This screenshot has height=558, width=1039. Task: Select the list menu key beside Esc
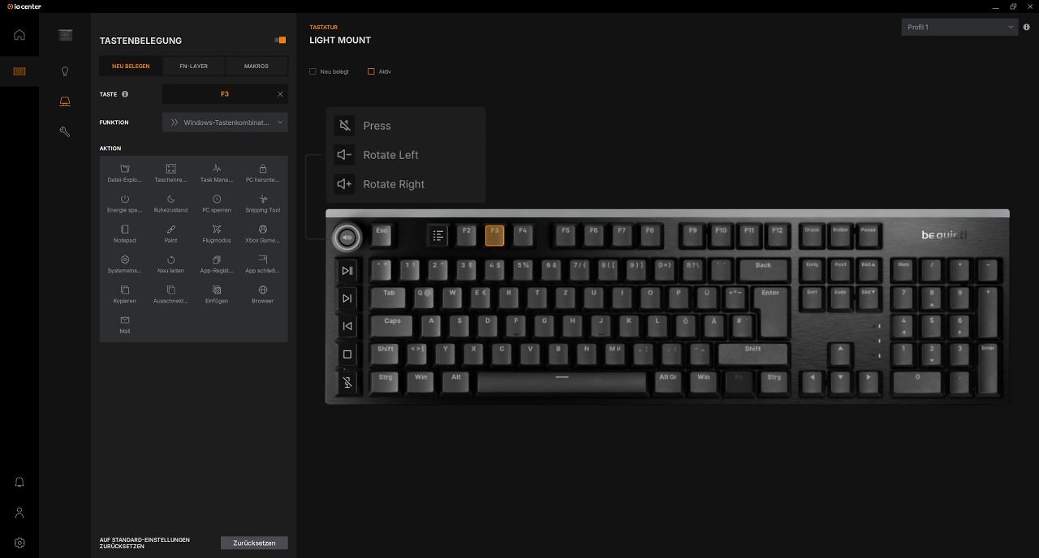coord(438,235)
